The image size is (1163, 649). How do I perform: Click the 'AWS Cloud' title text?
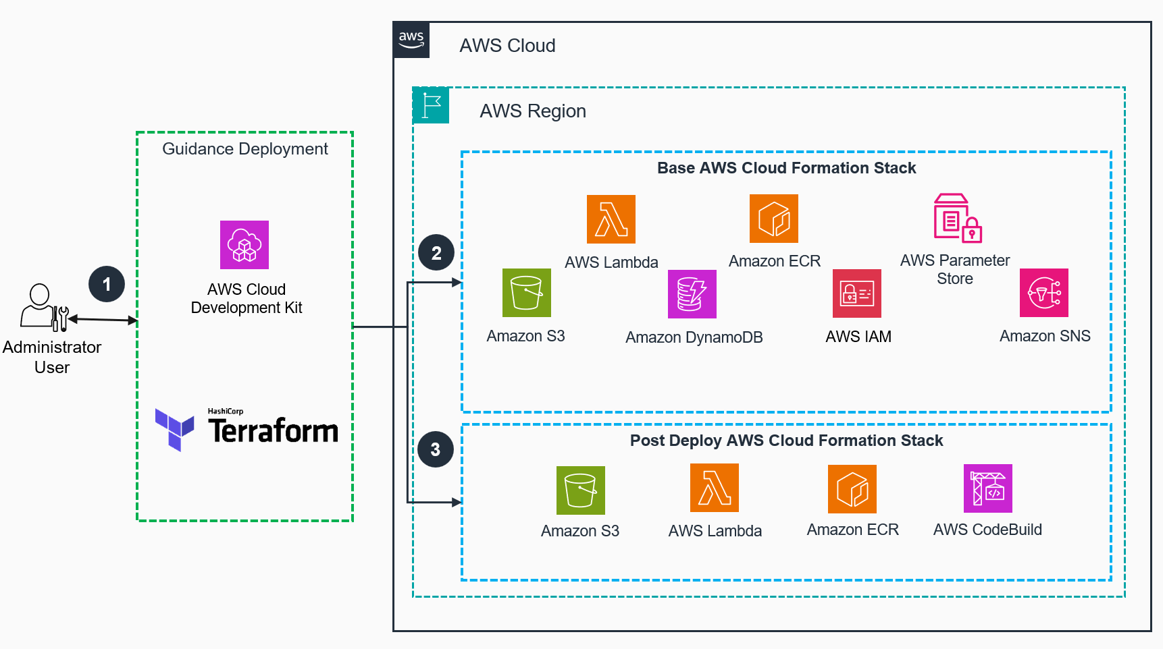tap(508, 46)
